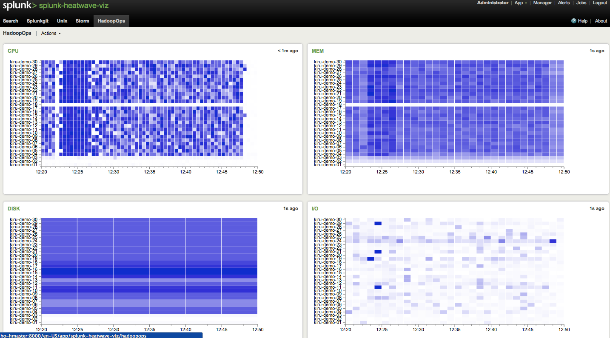
Task: Click kiru-demo-30 row label in CPU chart
Action: point(24,62)
